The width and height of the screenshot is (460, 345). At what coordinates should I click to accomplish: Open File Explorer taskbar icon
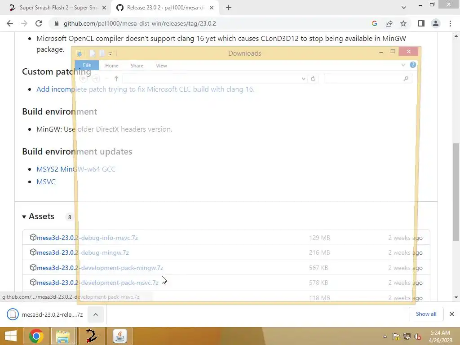[x=63, y=336]
